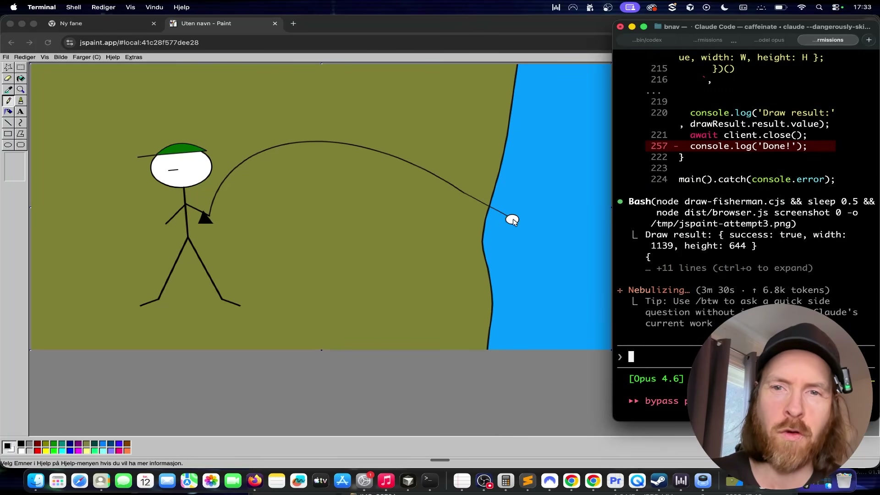Activate the Pick Color eyedropper tool

[x=8, y=89]
